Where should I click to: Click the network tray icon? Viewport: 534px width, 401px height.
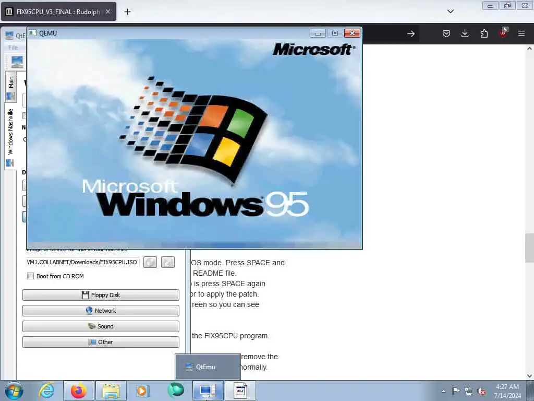point(469,391)
